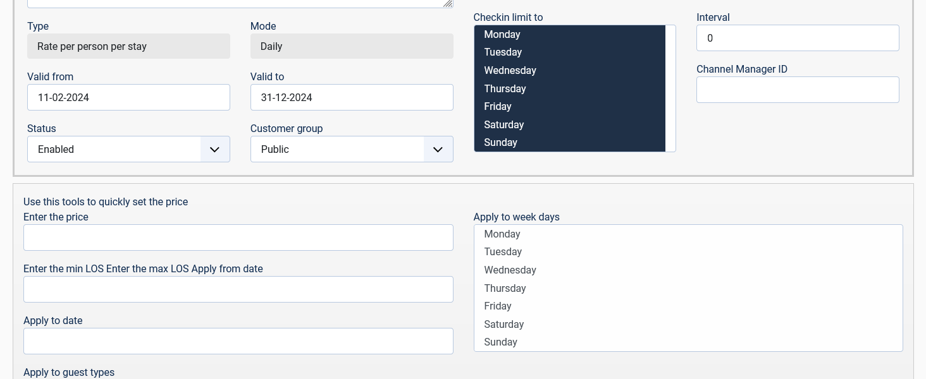Click the Checkin limit list scrollbar
This screenshot has width=926, height=379.
coord(670,88)
